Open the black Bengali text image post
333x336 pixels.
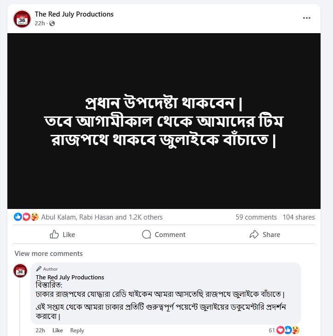coord(164,121)
